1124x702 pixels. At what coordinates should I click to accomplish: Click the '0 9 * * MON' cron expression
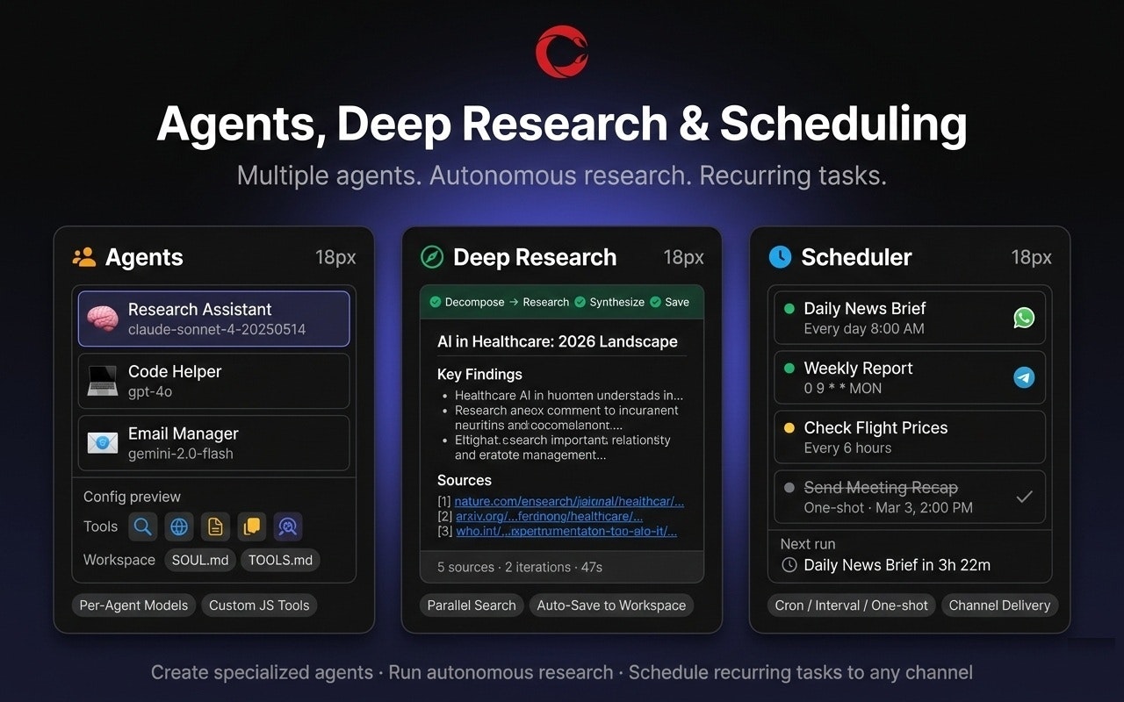843,388
